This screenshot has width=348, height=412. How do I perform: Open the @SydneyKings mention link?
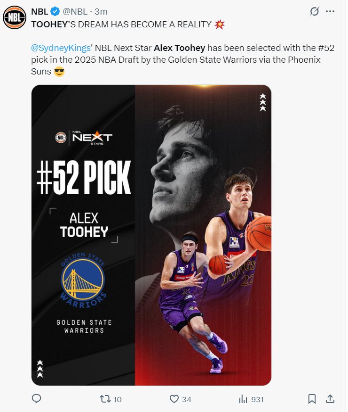[61, 48]
